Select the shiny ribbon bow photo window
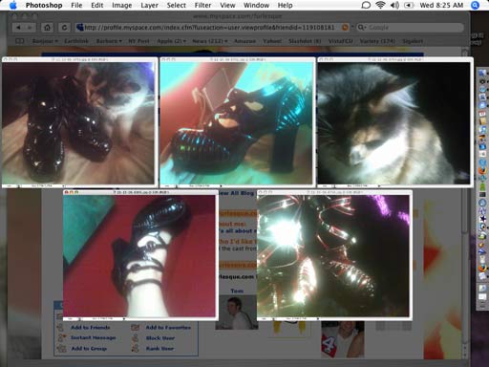 (x=333, y=256)
